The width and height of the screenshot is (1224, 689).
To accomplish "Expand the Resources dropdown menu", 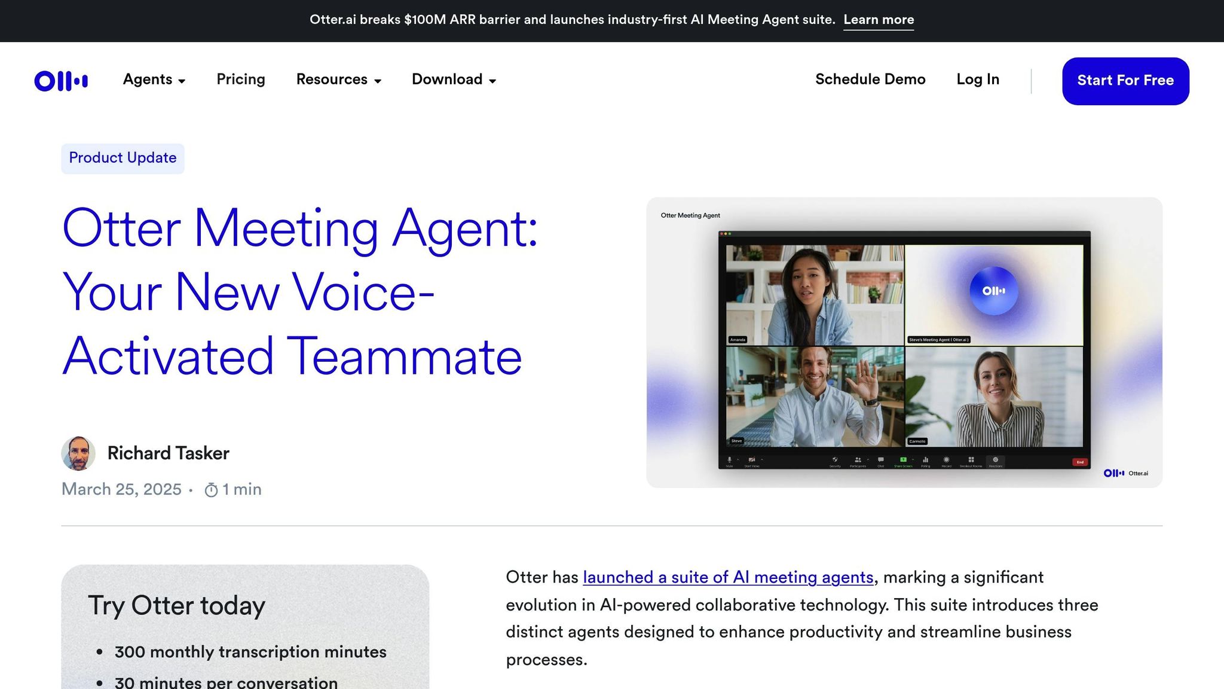I will pos(339,80).
